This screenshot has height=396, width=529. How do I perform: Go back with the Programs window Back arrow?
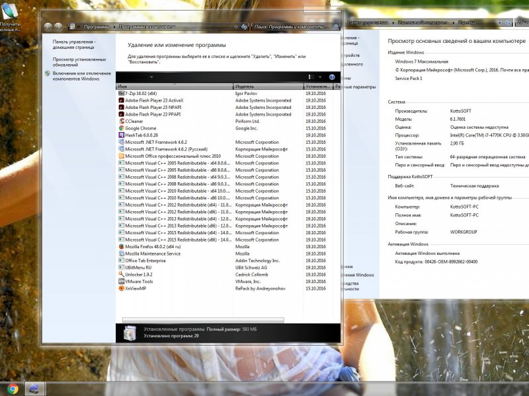coord(48,26)
